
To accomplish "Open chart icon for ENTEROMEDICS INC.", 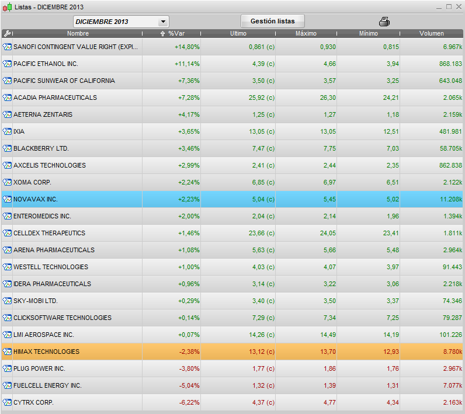I will [x=7, y=216].
